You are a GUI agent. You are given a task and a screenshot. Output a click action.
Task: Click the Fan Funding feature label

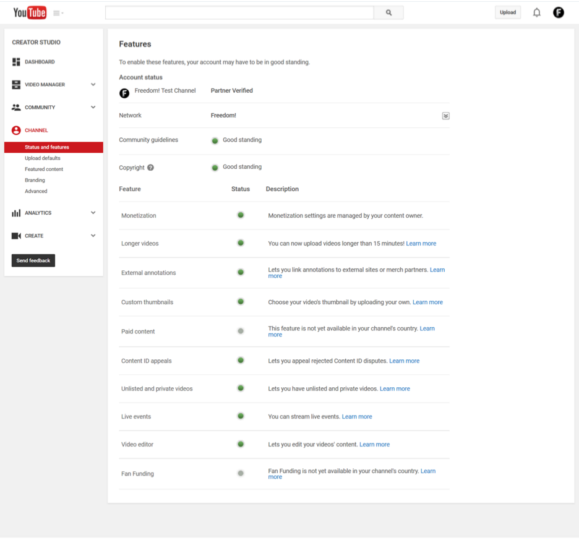point(137,474)
